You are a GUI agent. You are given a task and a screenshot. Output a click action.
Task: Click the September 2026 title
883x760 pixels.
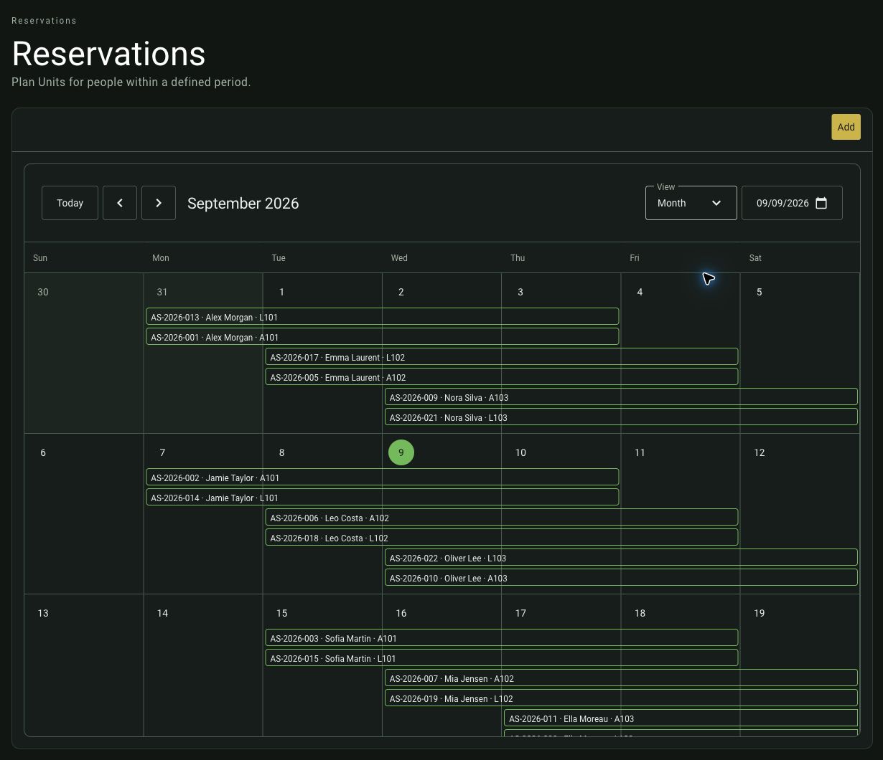[x=243, y=203]
